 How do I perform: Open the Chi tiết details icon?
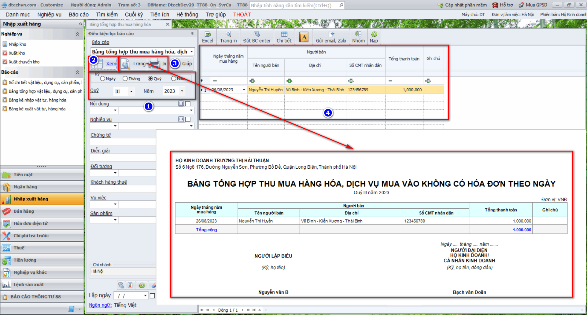pyautogui.click(x=284, y=37)
